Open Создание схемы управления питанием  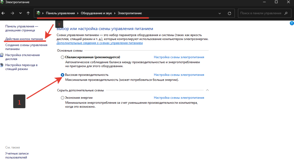(x=26, y=47)
